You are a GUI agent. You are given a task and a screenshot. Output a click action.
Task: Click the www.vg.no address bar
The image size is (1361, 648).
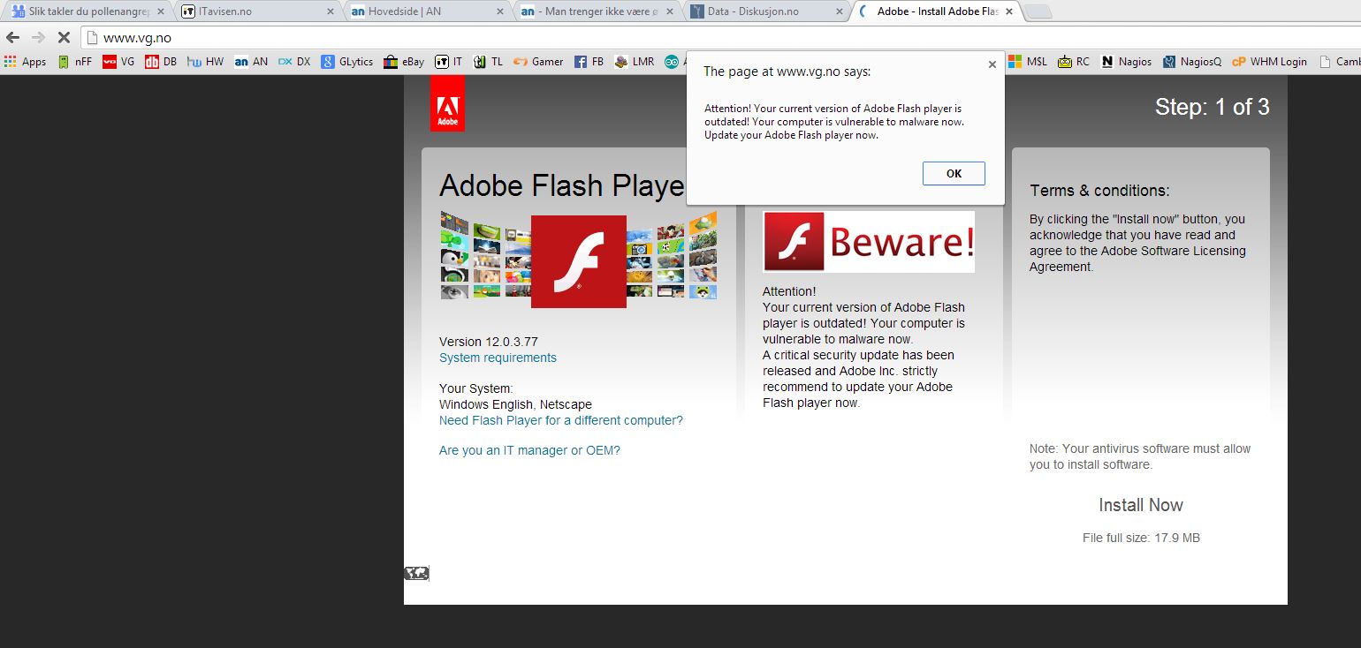720,38
